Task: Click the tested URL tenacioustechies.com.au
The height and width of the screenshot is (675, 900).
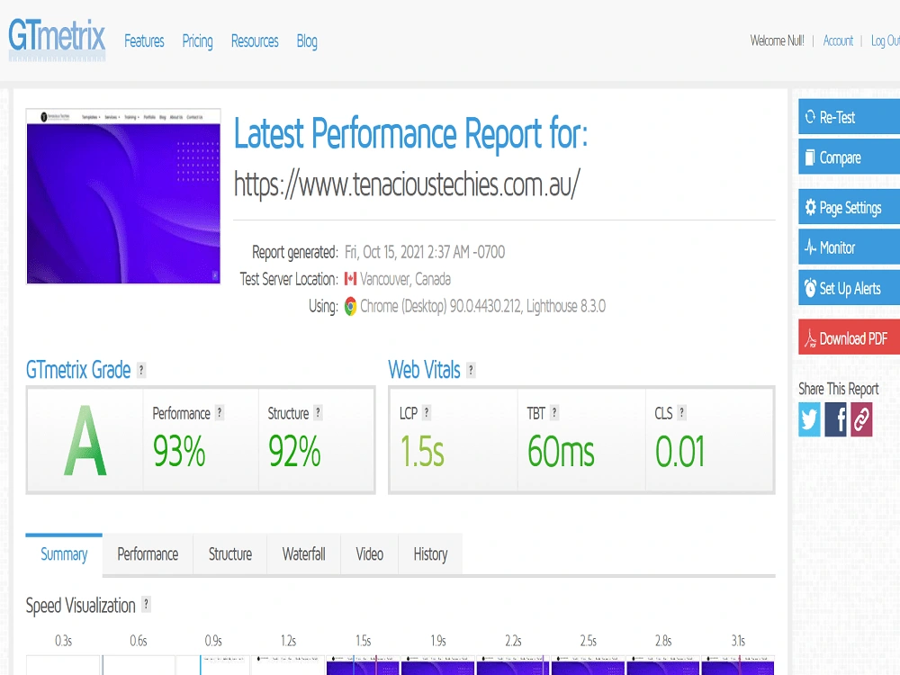Action: tap(407, 184)
